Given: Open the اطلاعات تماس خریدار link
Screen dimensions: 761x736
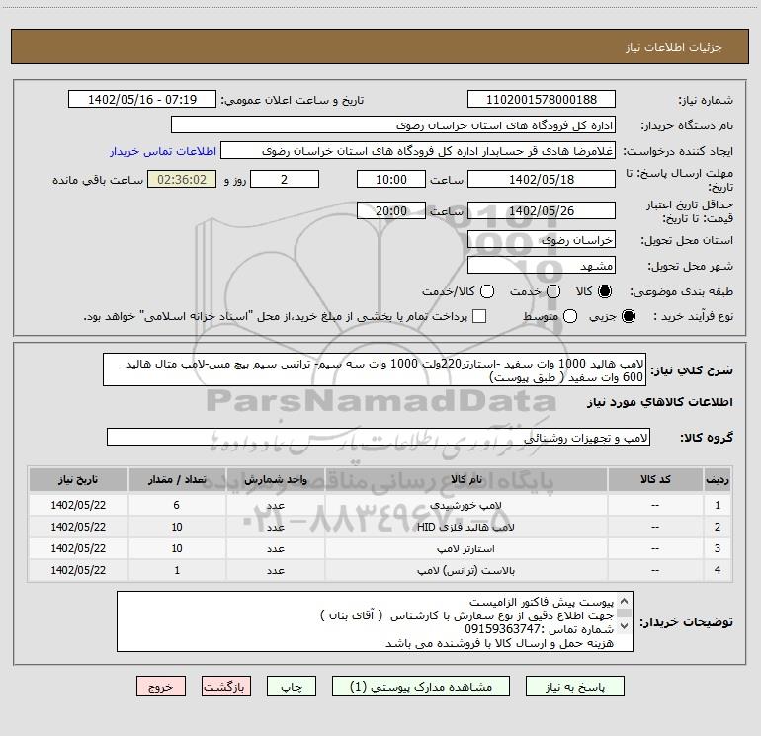Looking at the screenshot, I should (163, 151).
